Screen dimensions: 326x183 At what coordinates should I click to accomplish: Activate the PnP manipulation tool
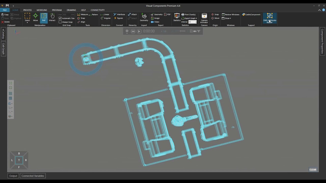44,18
